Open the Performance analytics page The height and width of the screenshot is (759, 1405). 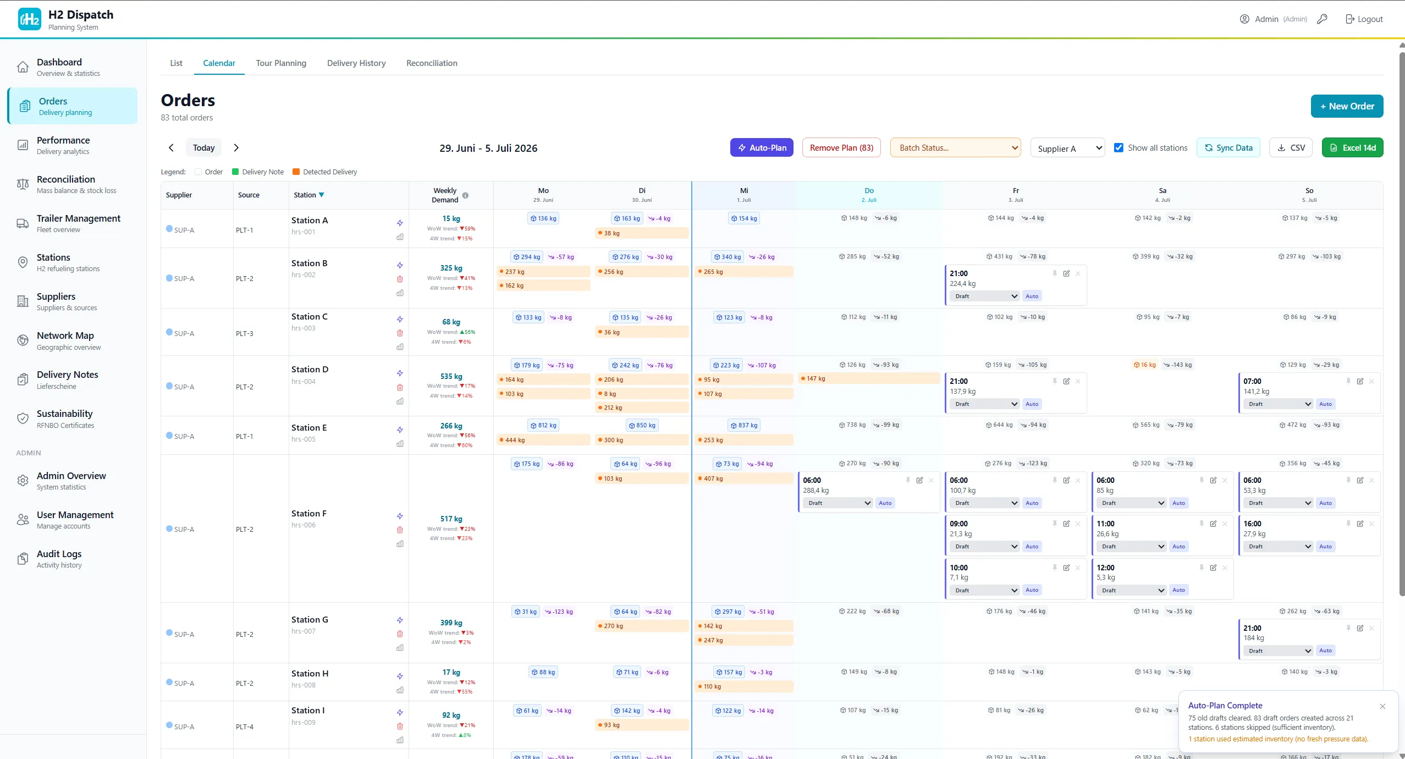(73, 145)
